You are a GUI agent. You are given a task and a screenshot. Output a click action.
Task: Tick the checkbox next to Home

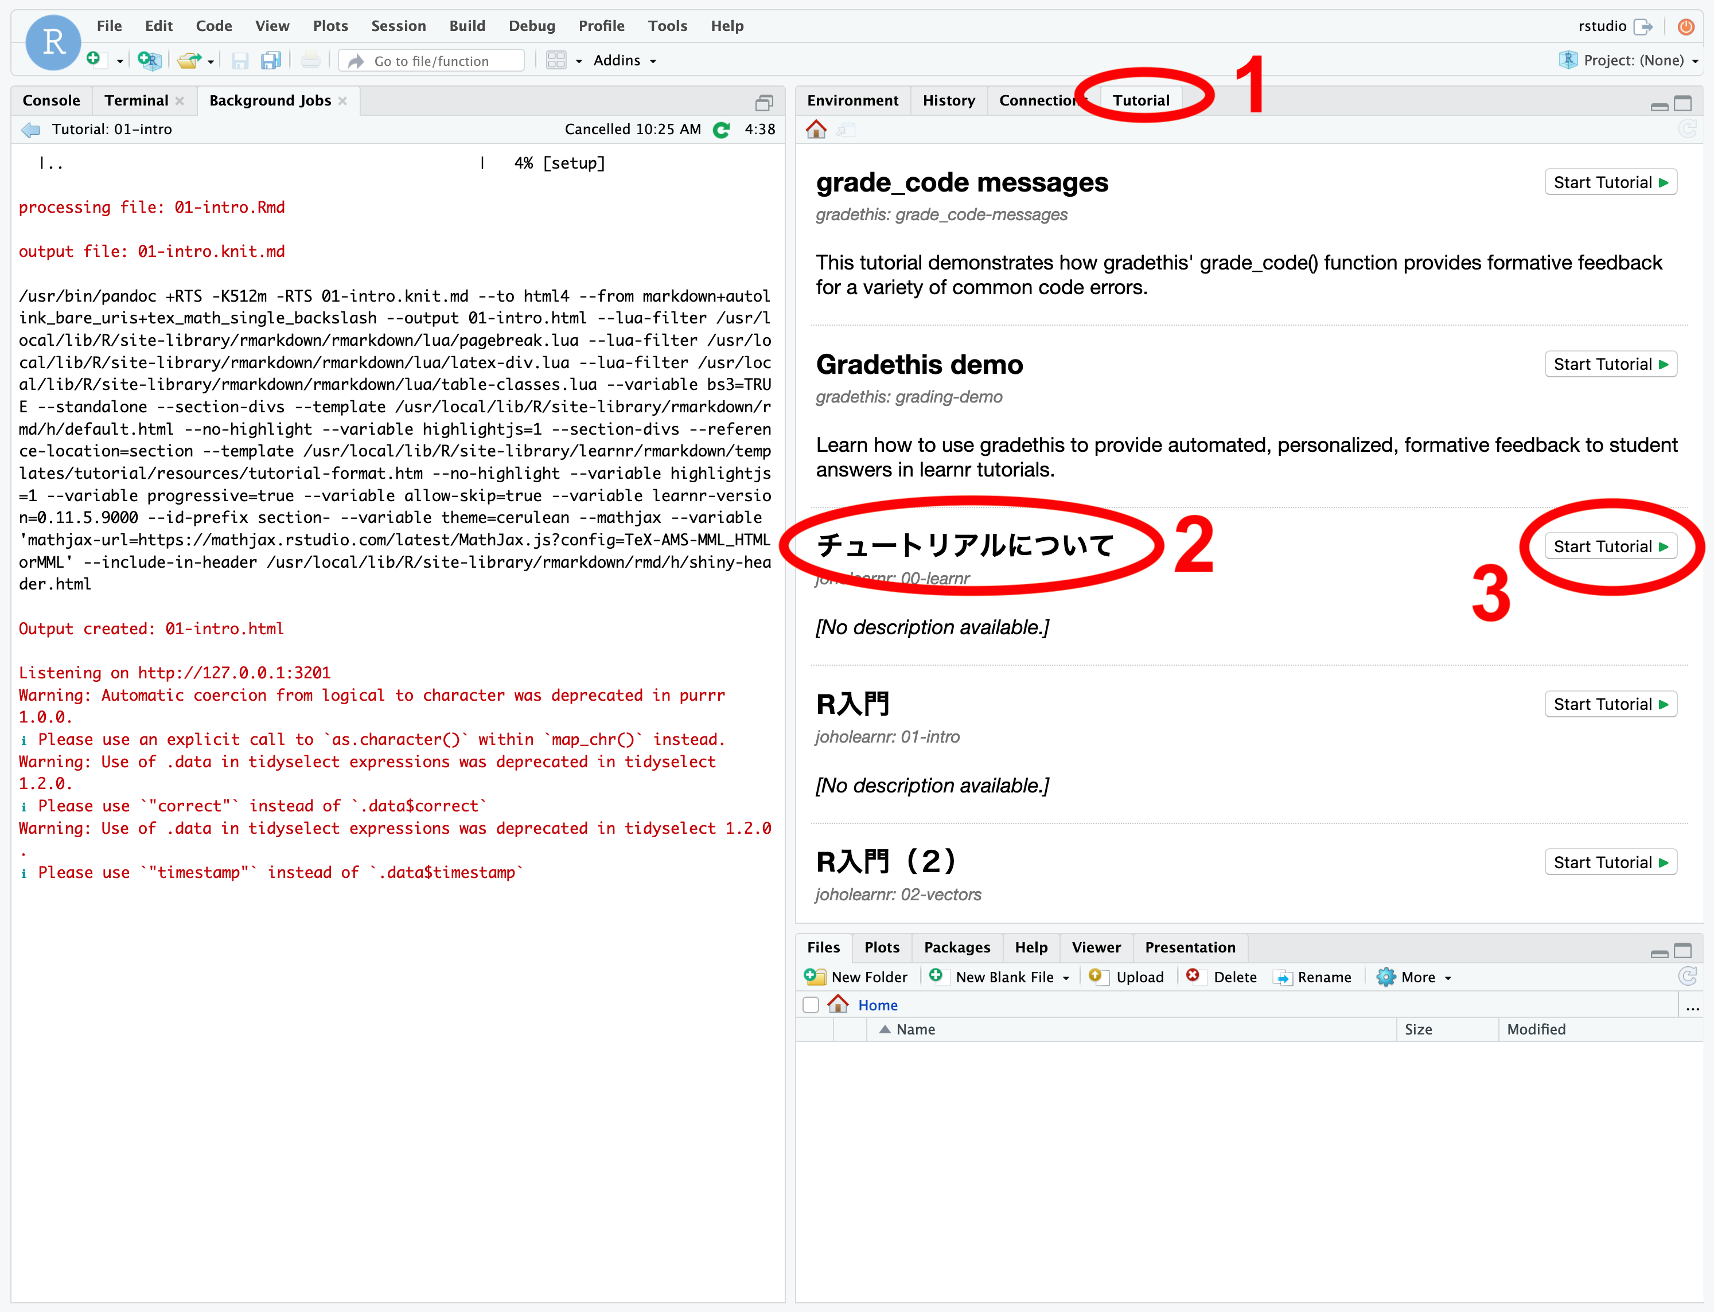point(811,1005)
